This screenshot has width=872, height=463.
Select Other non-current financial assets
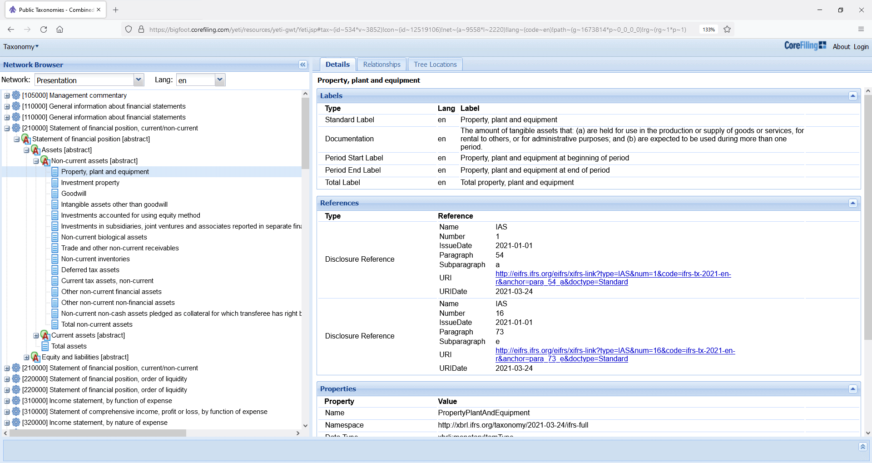click(x=111, y=292)
